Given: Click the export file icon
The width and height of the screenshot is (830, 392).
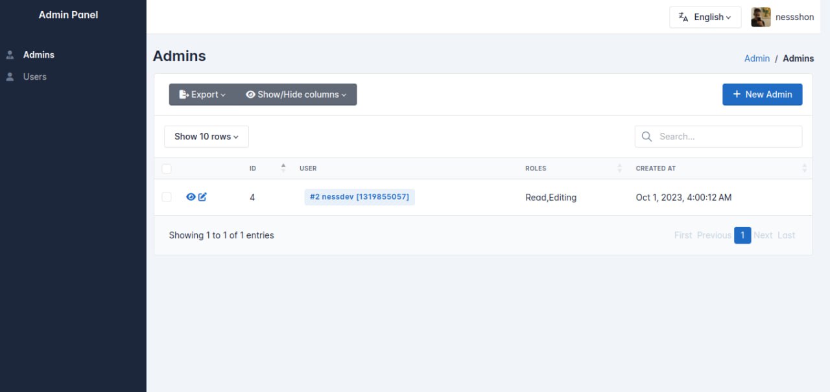Looking at the screenshot, I should click(182, 94).
